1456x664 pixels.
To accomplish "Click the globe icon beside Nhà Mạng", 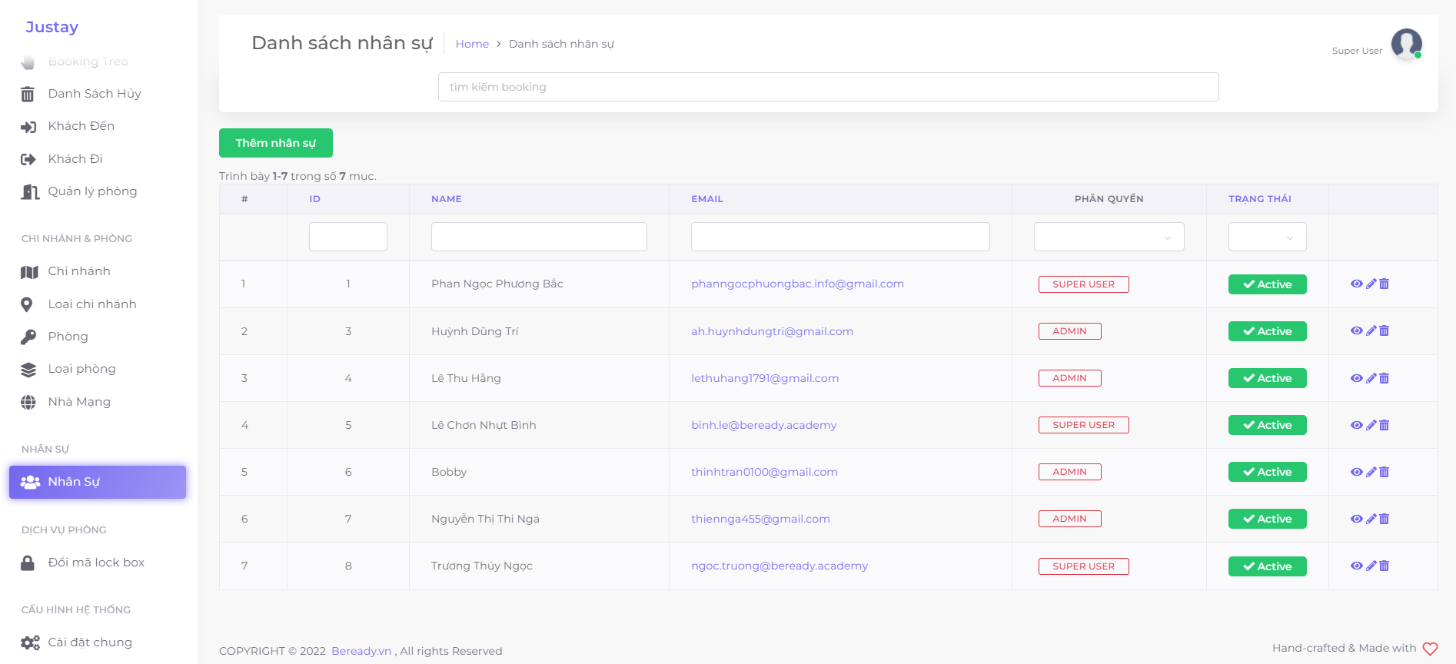I will (x=28, y=402).
